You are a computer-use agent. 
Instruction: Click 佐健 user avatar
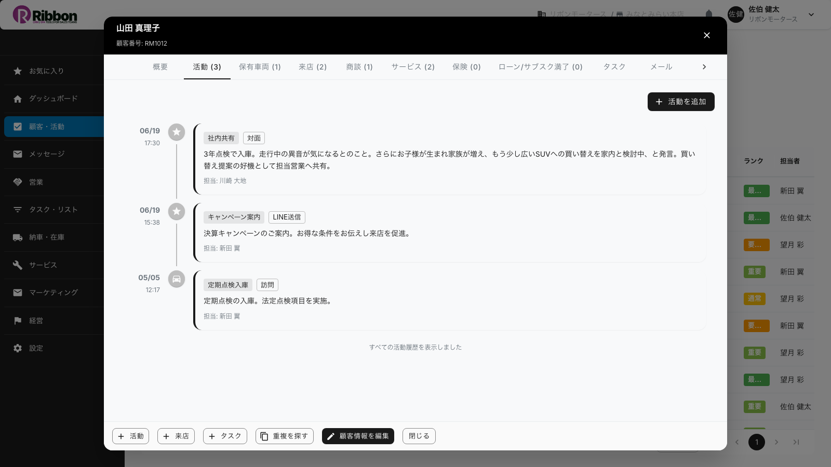tap(736, 15)
